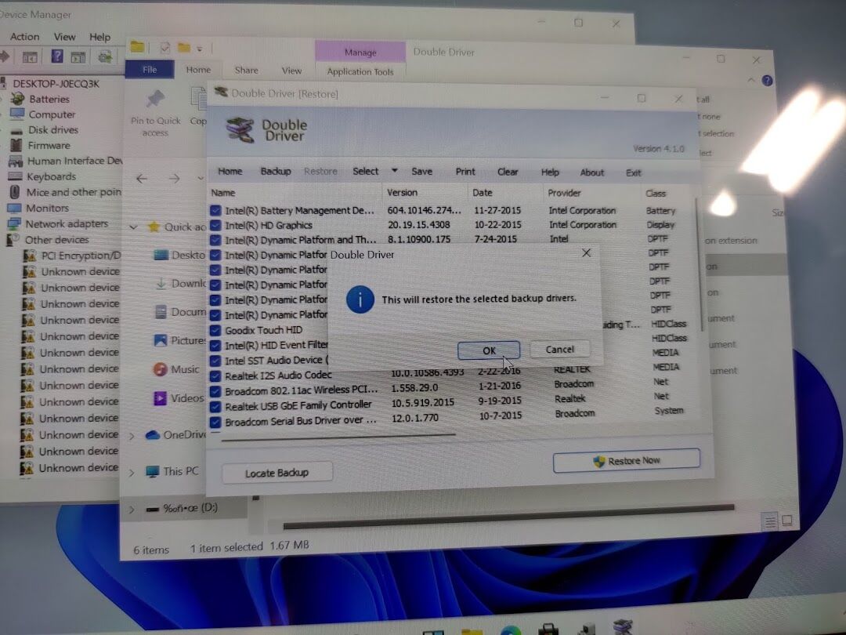846x635 pixels.
Task: Open recent locations dropdown in File Explorer
Action: click(201, 179)
